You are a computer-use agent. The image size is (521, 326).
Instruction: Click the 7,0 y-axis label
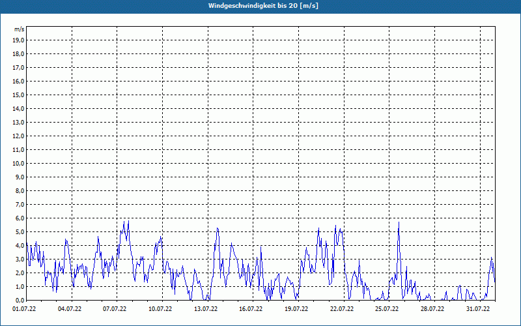click(x=20, y=205)
